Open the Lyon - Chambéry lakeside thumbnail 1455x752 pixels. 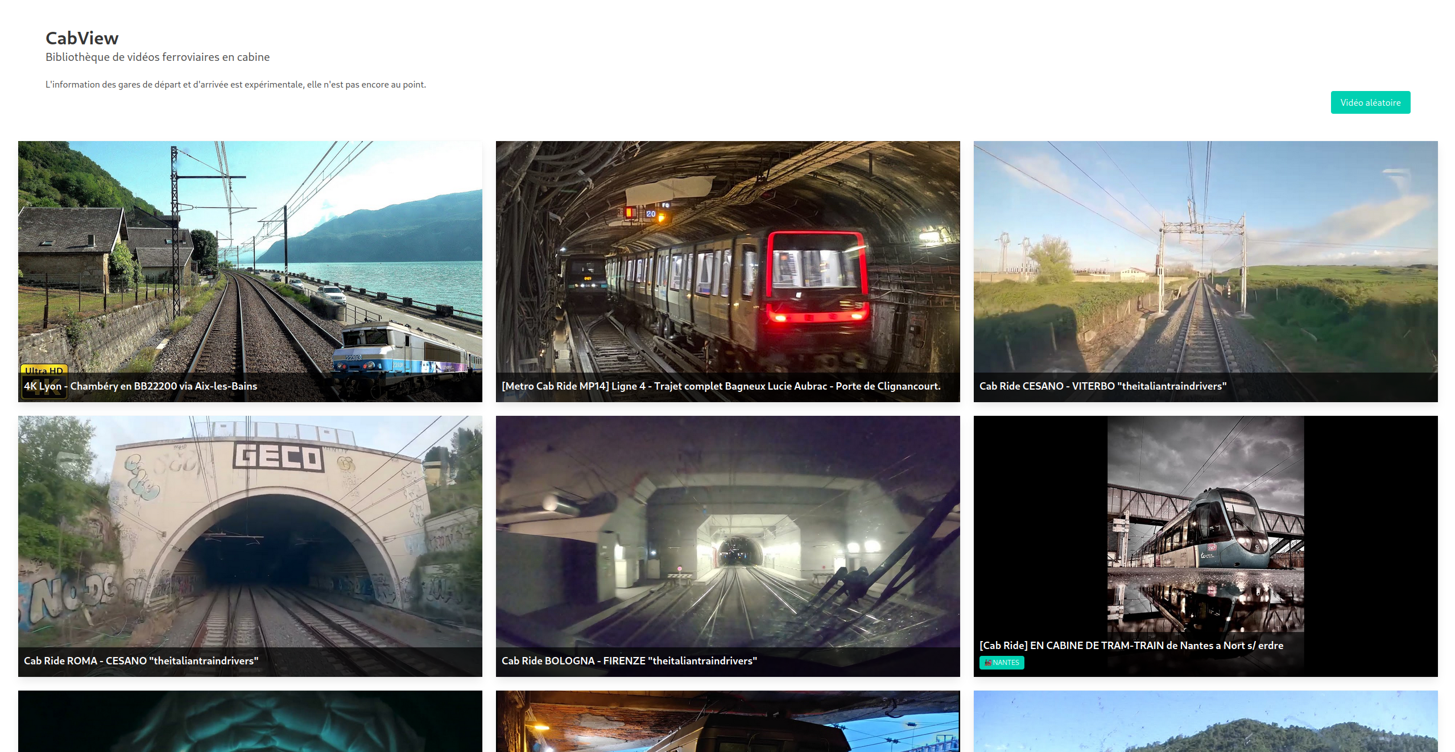click(250, 256)
